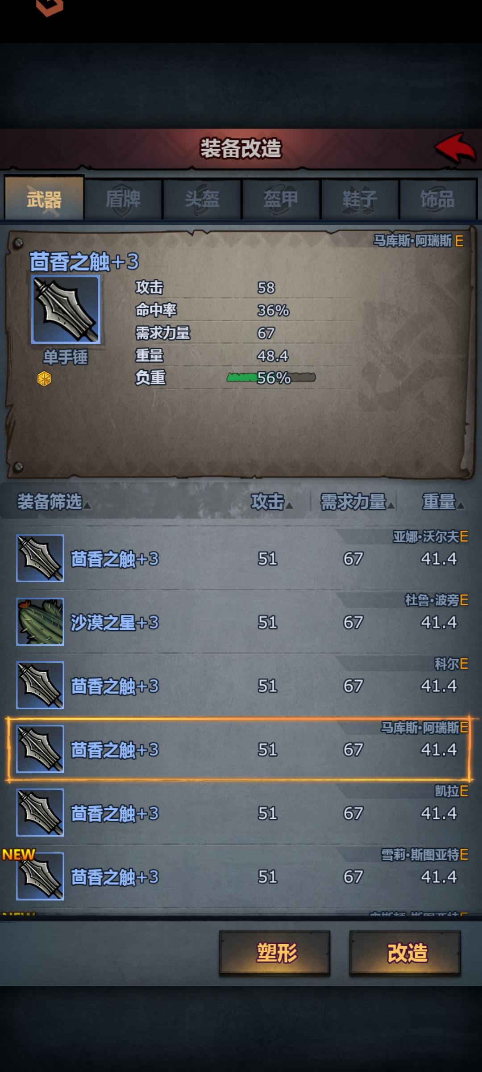Tap the selected weapon's hammer icon in details panel
Screen dimensions: 482x1072
click(x=66, y=310)
